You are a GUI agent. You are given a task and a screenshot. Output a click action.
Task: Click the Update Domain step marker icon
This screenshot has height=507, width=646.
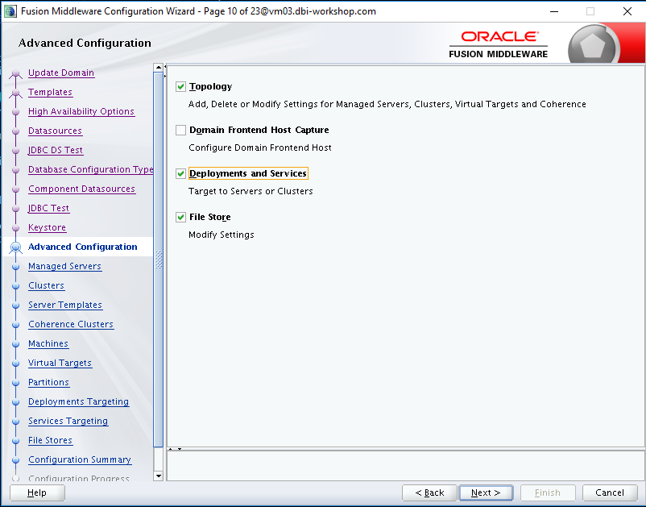click(15, 74)
